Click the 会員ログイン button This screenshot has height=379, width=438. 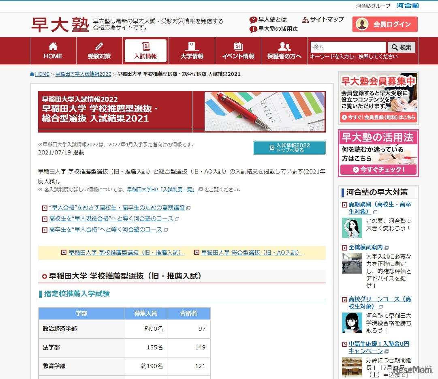tap(385, 24)
